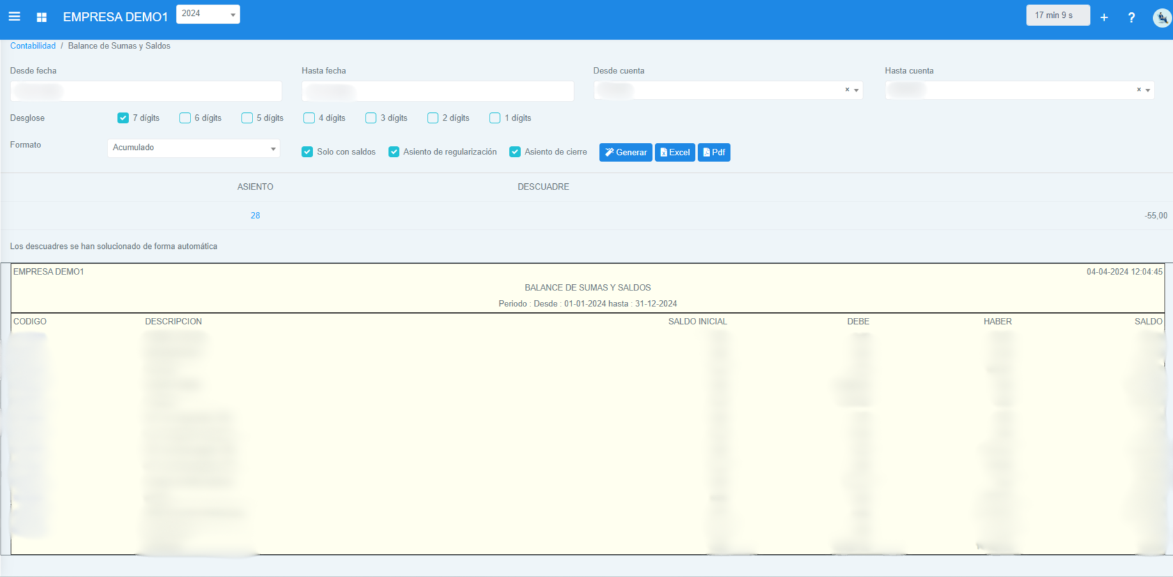Viewport: 1173px width, 577px height.
Task: Clear the Hasta cuenta selection
Action: pyautogui.click(x=1138, y=90)
